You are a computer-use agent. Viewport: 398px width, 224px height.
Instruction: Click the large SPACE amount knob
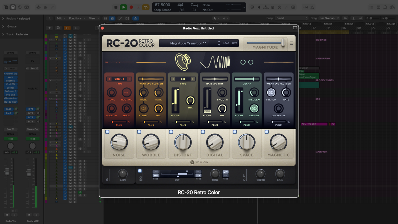pos(247,142)
